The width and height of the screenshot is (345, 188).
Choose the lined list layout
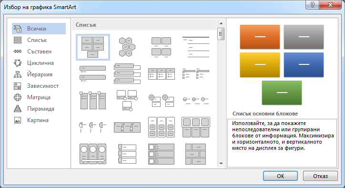point(196,47)
